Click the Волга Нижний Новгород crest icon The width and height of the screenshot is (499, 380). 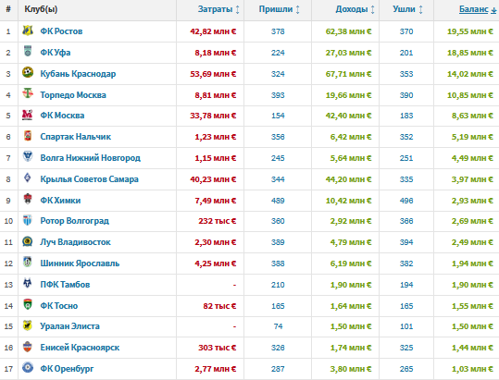(x=28, y=156)
